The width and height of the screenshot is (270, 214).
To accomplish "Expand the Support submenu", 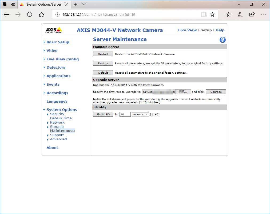I will (x=57, y=135).
